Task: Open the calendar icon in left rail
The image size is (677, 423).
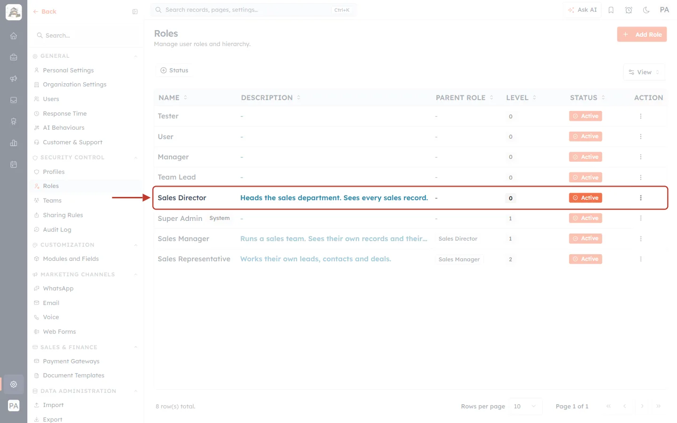Action: tap(14, 164)
